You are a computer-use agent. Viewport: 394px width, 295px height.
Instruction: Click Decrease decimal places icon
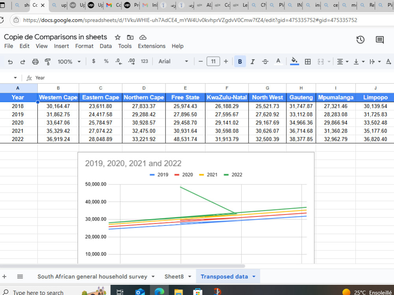click(x=118, y=61)
